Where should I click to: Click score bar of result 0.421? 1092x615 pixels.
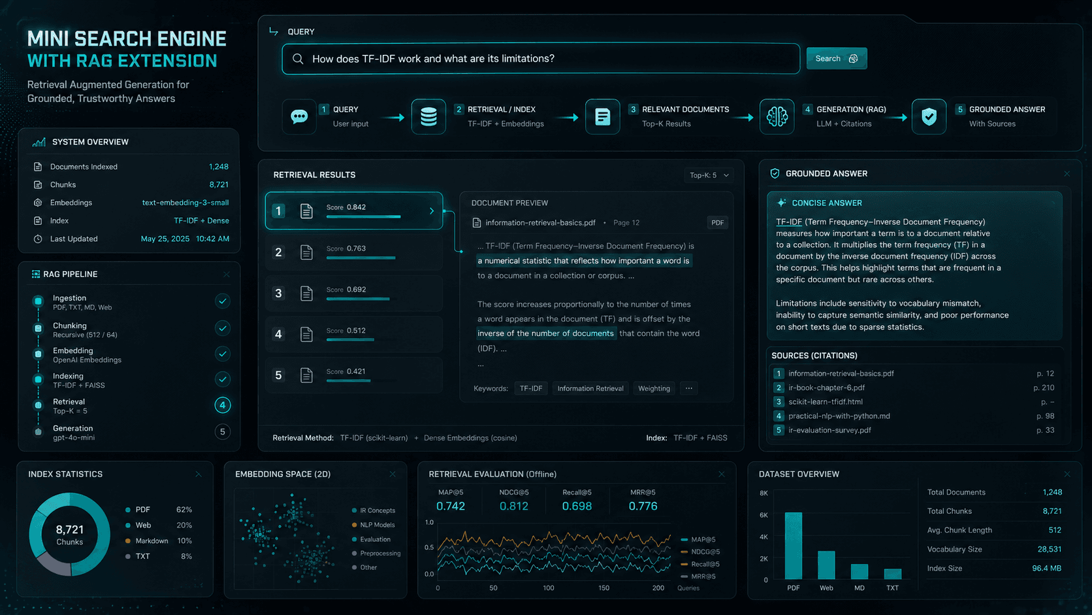coord(348,380)
